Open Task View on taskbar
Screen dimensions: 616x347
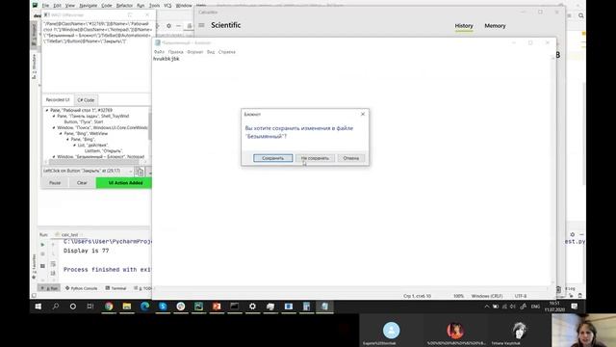click(x=90, y=307)
